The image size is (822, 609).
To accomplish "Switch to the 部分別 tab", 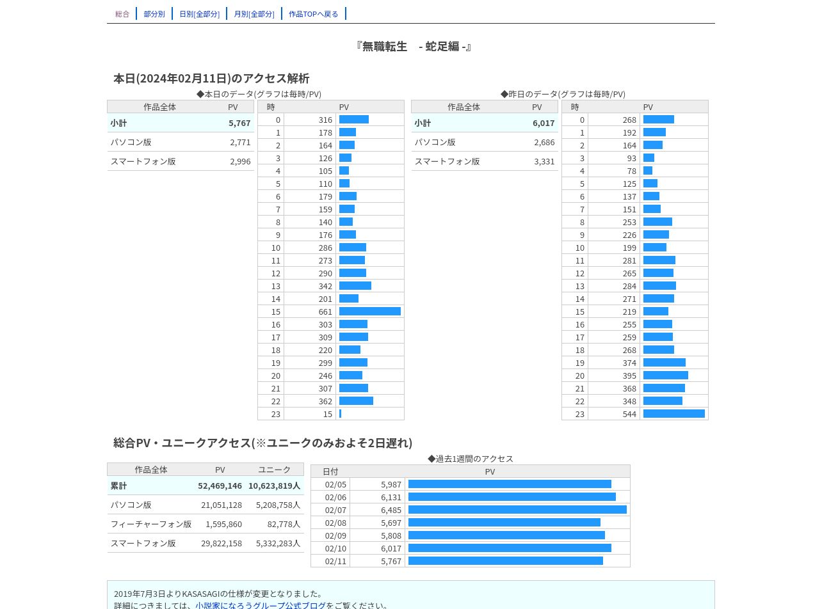I will [x=154, y=13].
